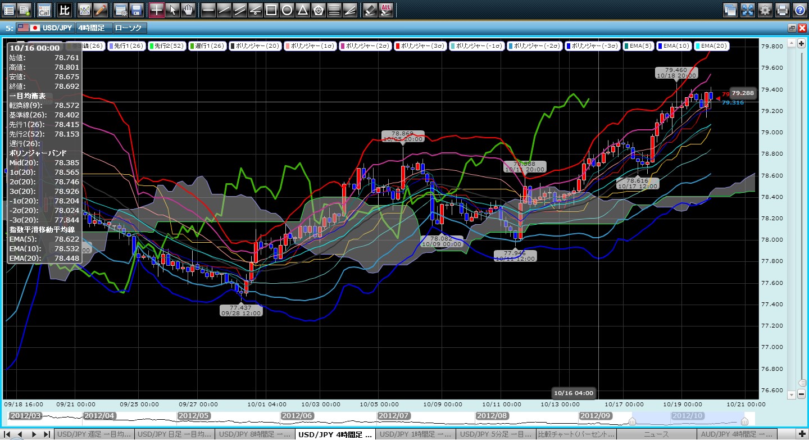809x440 pixels.
Task: Select the hand pan tool
Action: [188, 10]
